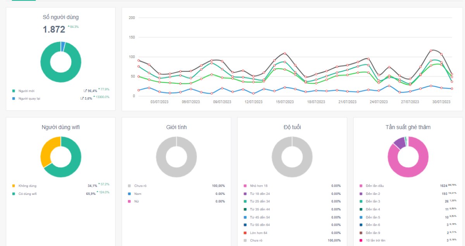Click the Người mới green legend square

pyautogui.click(x=14, y=91)
